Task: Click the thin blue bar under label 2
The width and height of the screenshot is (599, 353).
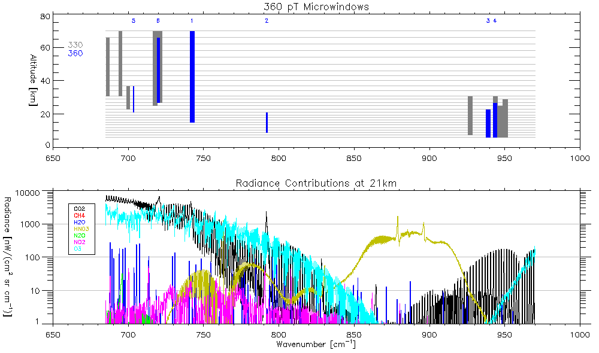Action: coord(267,123)
